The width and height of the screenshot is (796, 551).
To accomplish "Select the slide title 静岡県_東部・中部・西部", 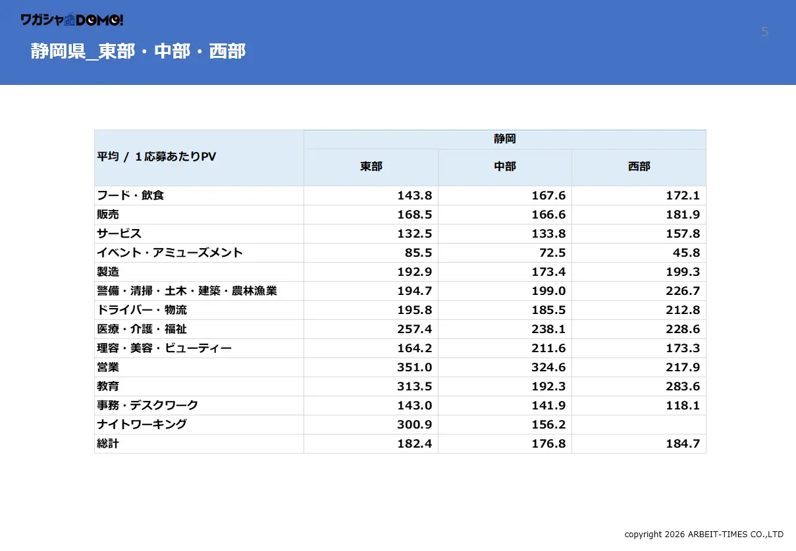I will [138, 51].
